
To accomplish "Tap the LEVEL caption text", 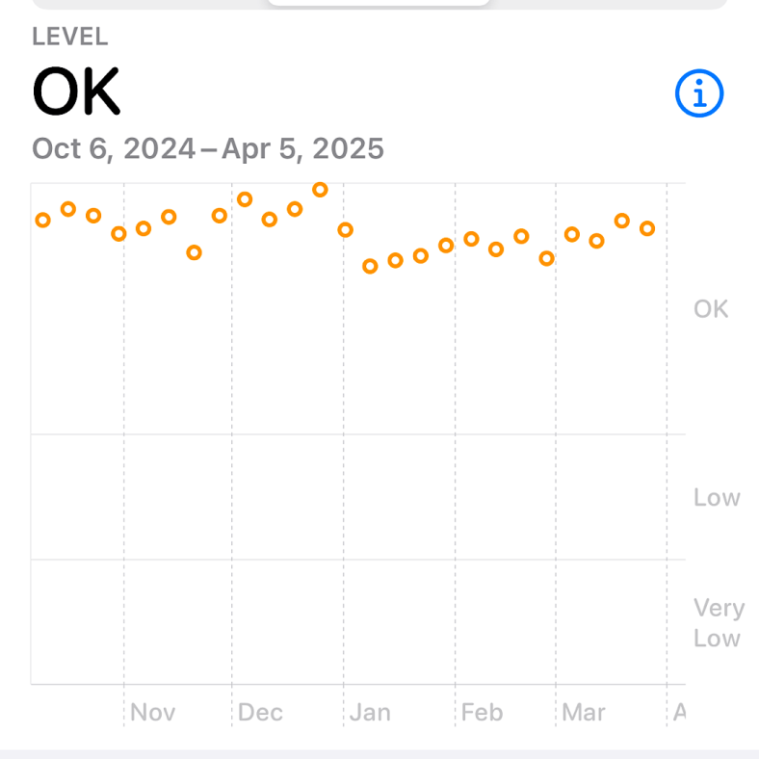I will tap(69, 37).
